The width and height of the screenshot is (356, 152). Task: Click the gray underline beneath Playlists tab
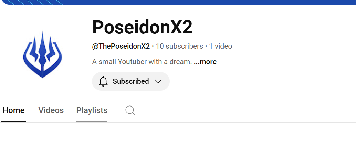pyautogui.click(x=92, y=122)
